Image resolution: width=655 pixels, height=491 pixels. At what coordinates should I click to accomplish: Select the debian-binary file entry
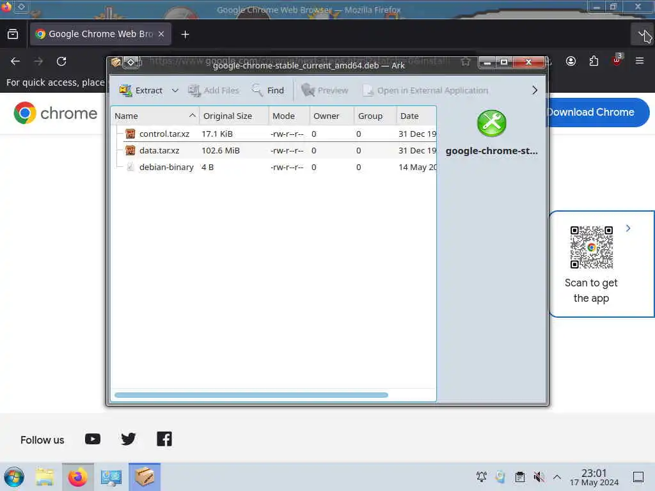tap(166, 167)
